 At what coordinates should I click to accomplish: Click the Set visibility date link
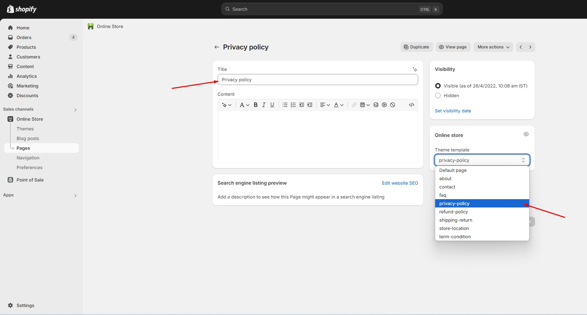click(x=453, y=111)
